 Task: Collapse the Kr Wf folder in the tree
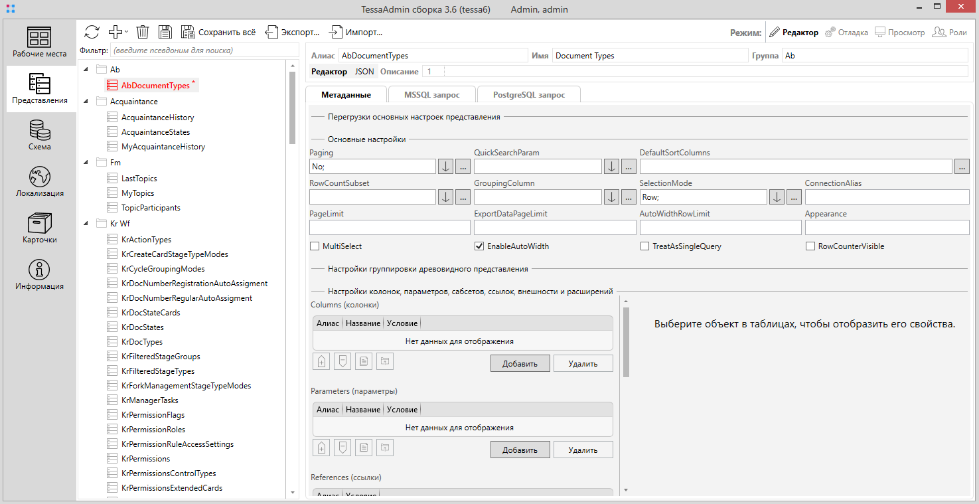[86, 224]
